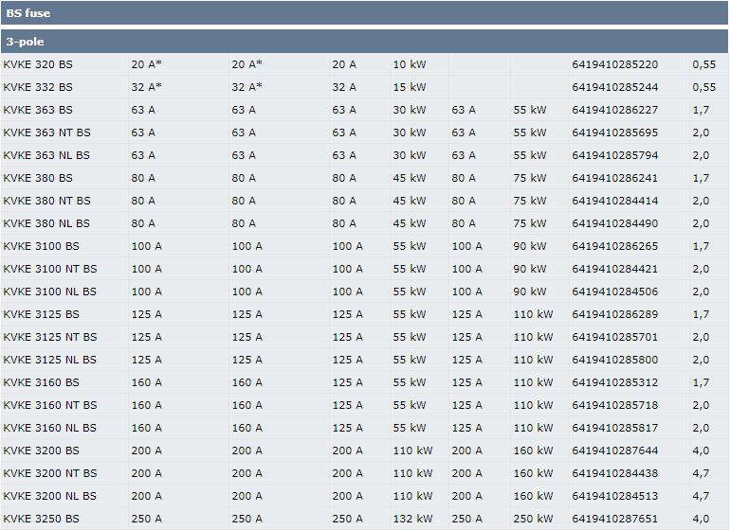Click EAN code 6419410284490
The image size is (730, 530).
615,223
